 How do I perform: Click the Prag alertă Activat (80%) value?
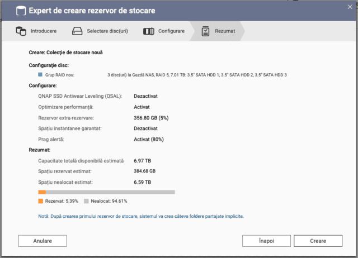(x=149, y=139)
